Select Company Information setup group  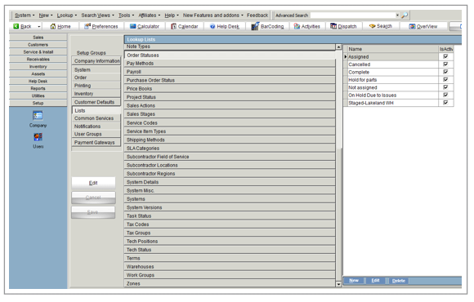click(96, 60)
